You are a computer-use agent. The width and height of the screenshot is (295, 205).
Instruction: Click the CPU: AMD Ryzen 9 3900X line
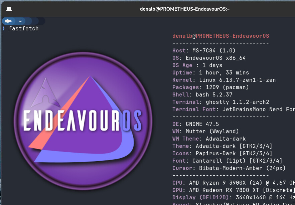pos(234,183)
